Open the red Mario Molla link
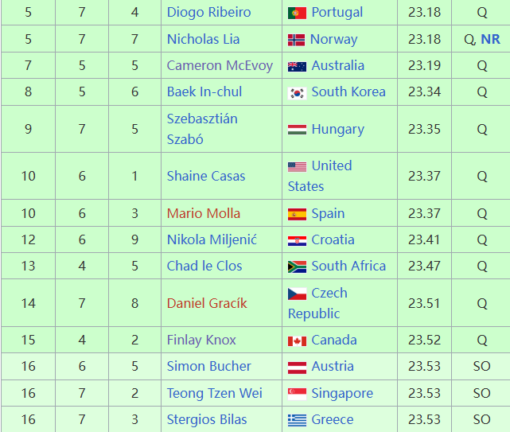510x432 pixels. [x=204, y=214]
